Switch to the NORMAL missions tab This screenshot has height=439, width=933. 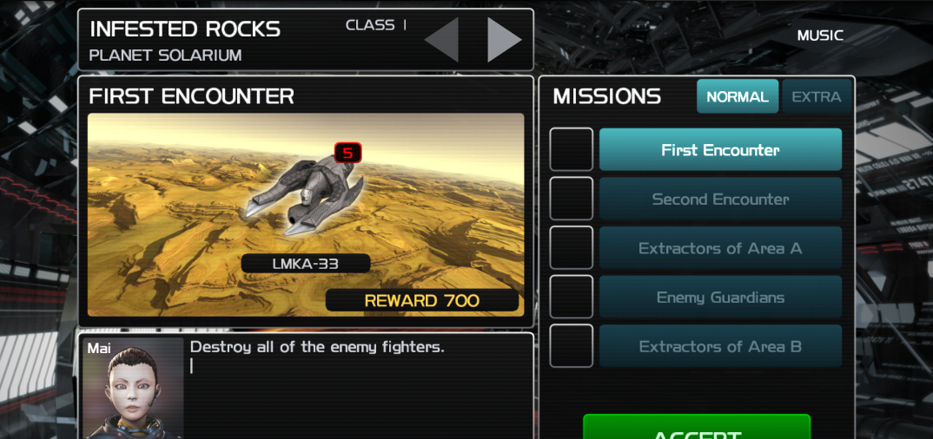coord(738,96)
